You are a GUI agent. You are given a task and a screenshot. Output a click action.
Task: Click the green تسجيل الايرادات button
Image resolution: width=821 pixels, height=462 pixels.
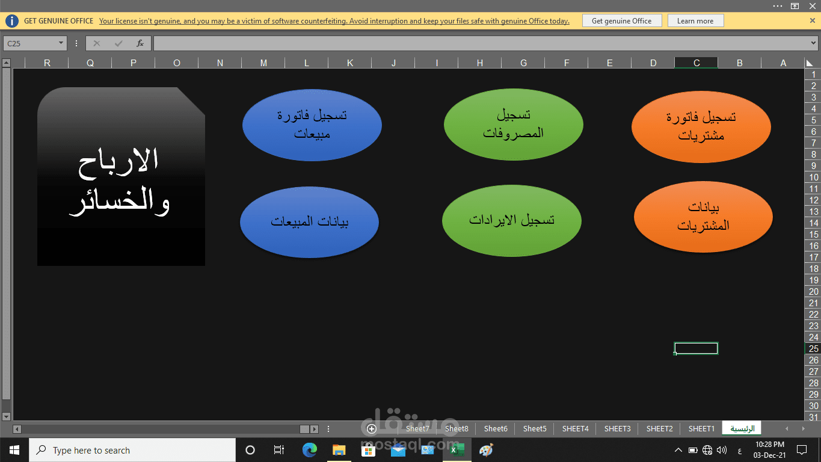(512, 221)
